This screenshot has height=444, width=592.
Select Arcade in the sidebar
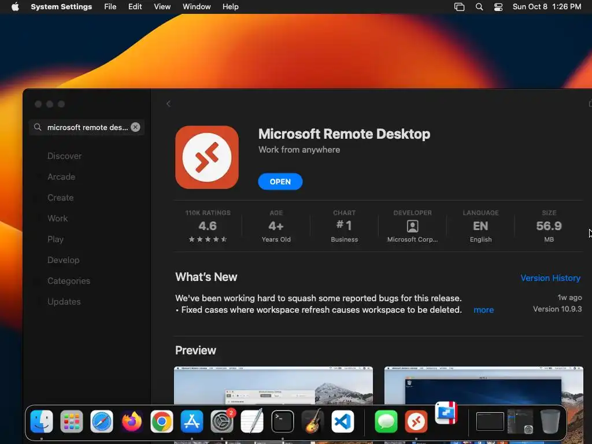(61, 177)
